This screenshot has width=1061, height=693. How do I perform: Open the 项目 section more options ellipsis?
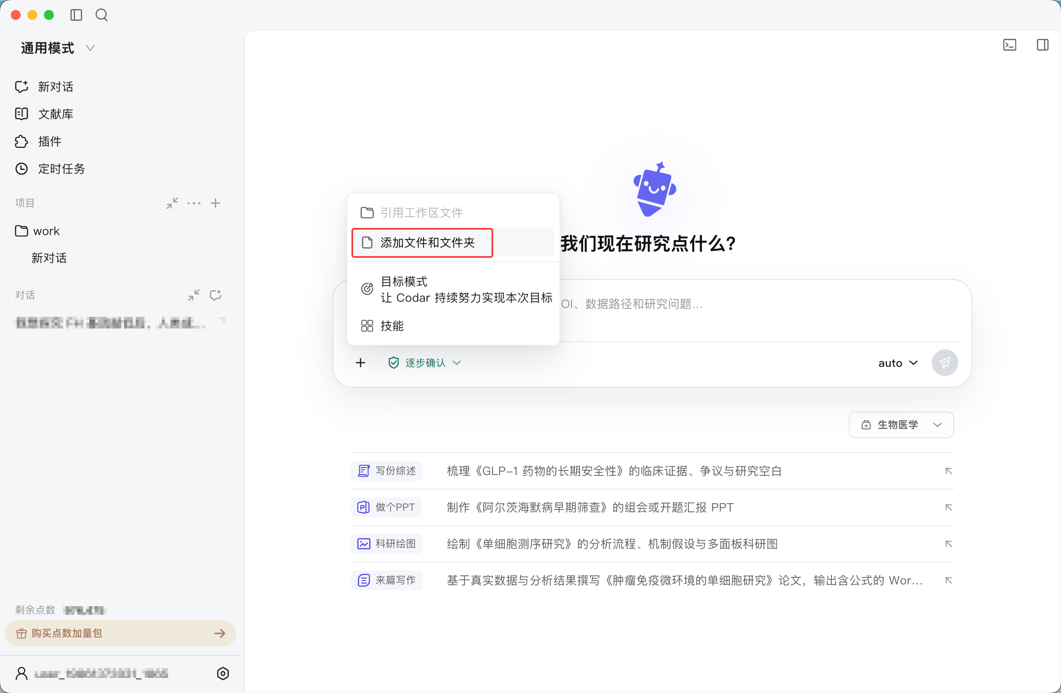tap(194, 204)
